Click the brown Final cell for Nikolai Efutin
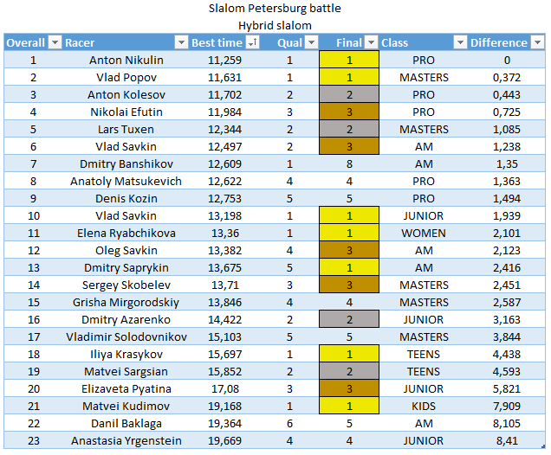 tap(349, 112)
